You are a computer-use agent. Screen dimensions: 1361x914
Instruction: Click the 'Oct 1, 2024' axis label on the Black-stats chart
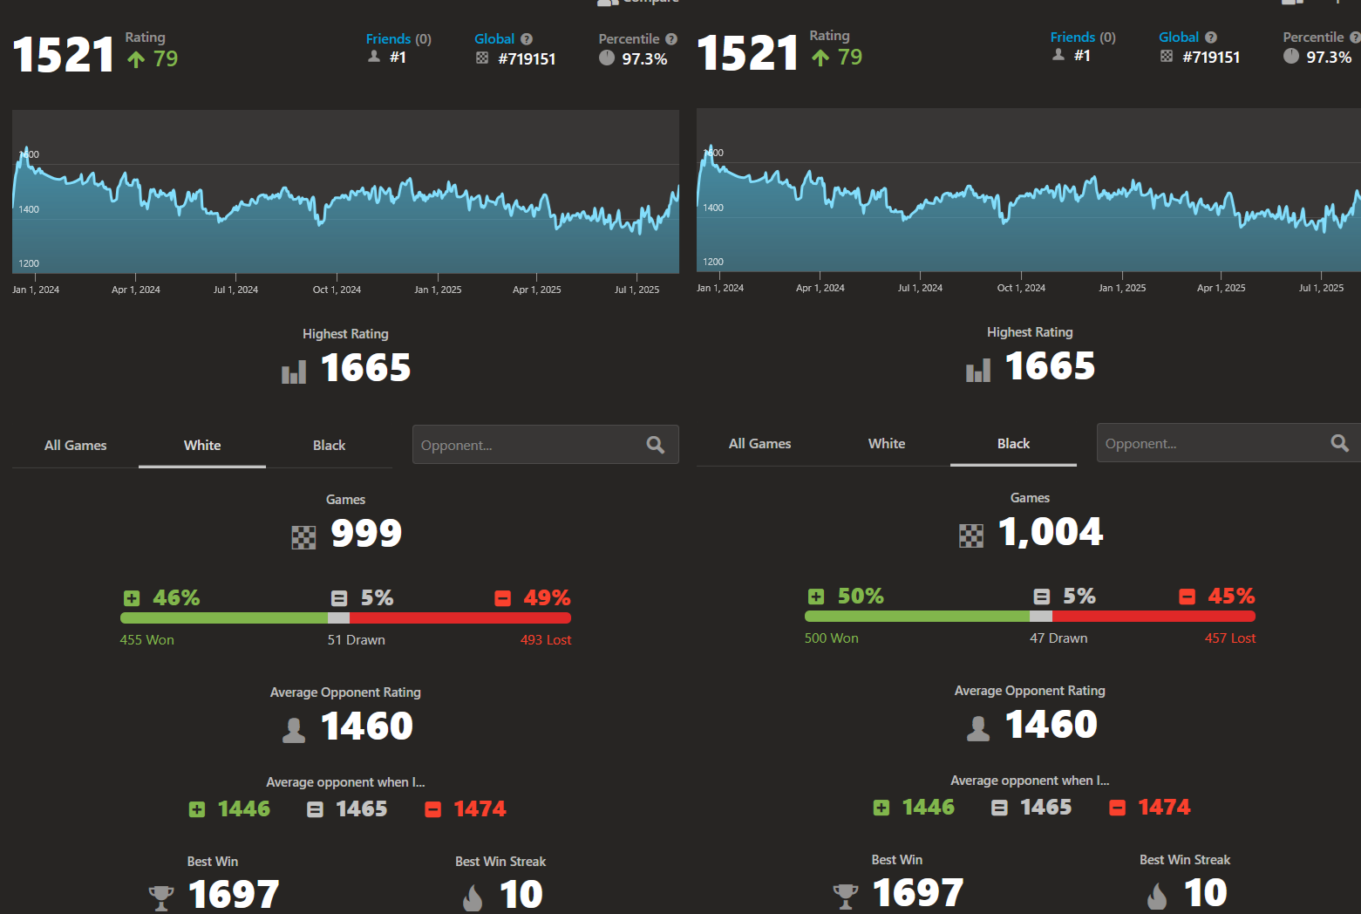click(x=1021, y=288)
